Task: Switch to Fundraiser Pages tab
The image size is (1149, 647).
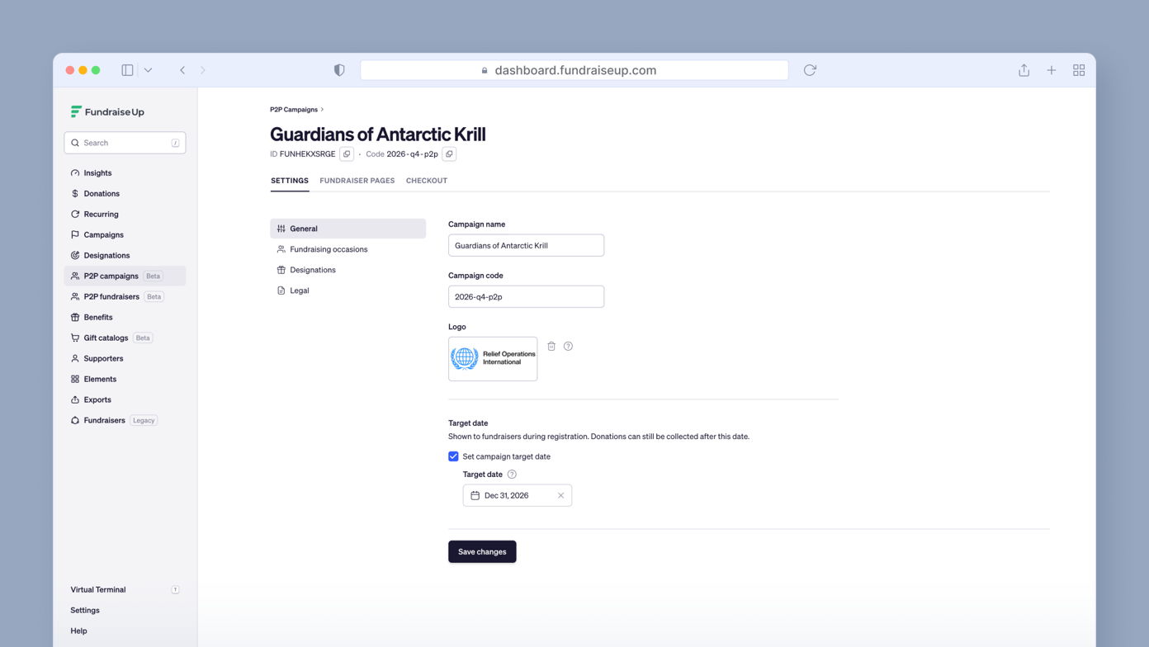Action: [357, 181]
